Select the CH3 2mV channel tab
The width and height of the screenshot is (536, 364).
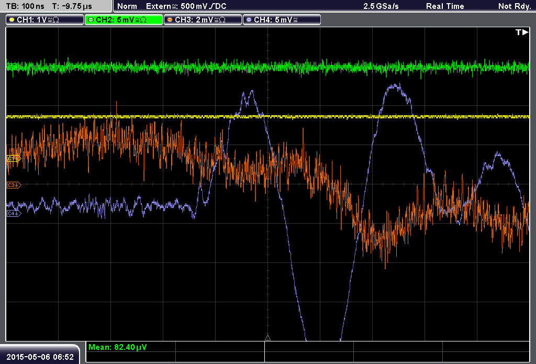click(203, 20)
